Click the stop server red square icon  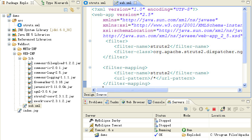click(214, 109)
